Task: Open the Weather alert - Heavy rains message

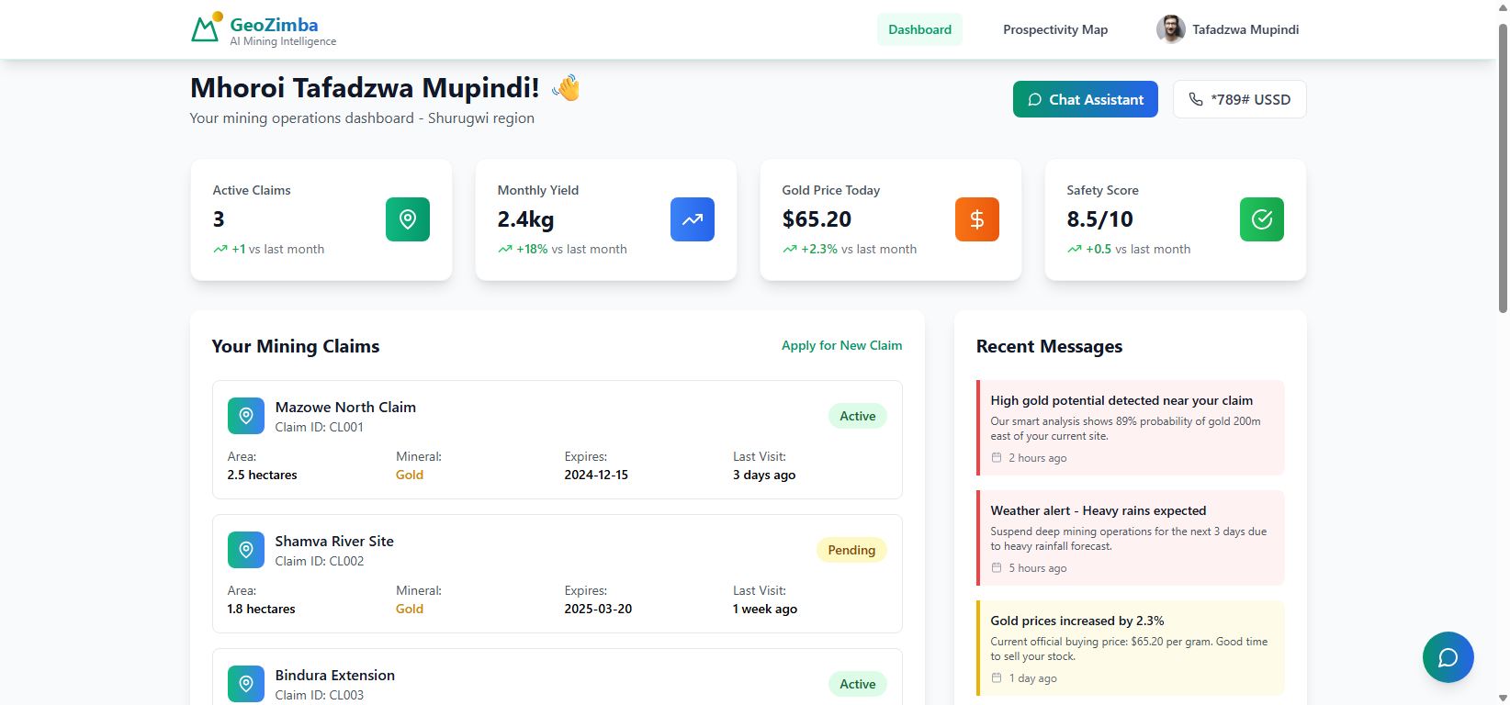Action: 1131,538
